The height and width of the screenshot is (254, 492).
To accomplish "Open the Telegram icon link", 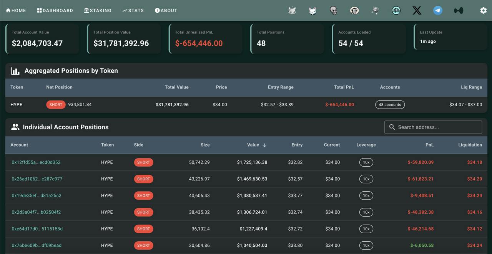I will pos(437,10).
